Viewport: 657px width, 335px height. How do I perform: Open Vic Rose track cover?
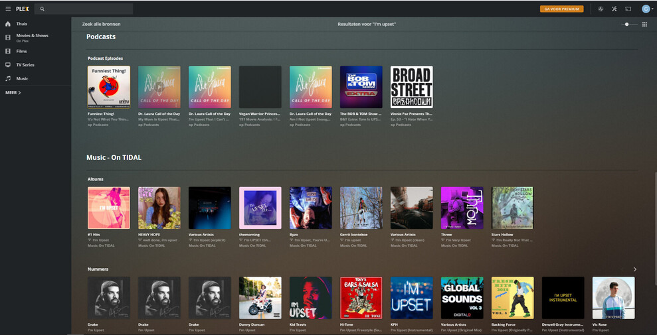point(613,298)
